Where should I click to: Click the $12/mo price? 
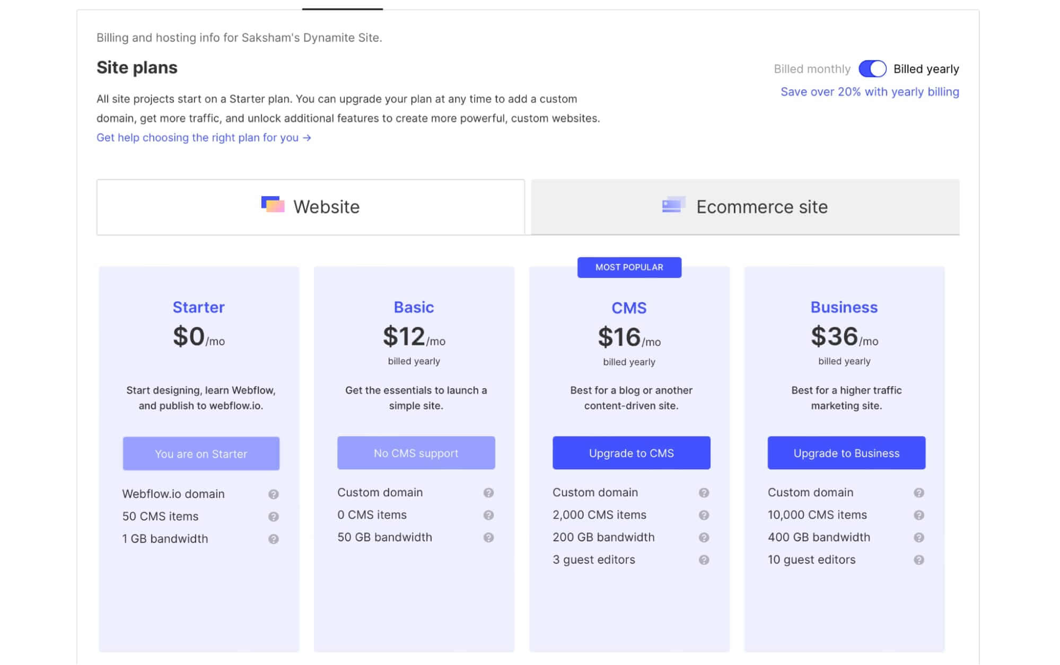pyautogui.click(x=414, y=337)
